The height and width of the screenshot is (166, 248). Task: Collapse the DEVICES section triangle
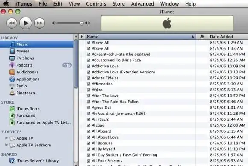[x=3, y=131]
